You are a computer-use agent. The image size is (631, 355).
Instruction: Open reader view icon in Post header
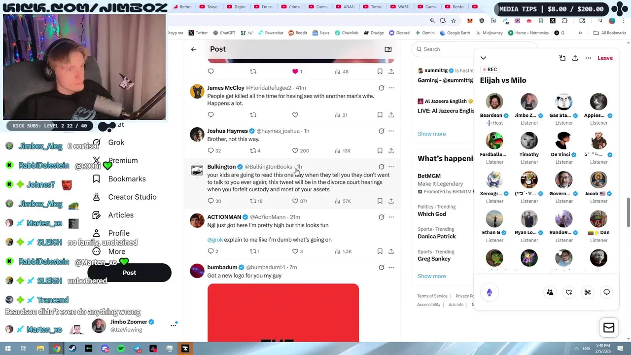(388, 49)
